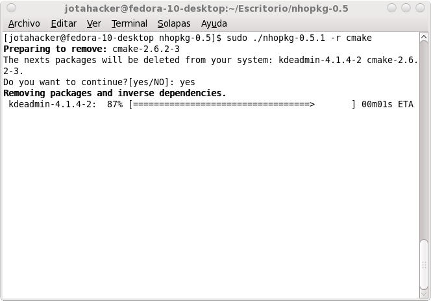The height and width of the screenshot is (301, 431).
Task: Open the Terminal menu
Action: [x=129, y=23]
